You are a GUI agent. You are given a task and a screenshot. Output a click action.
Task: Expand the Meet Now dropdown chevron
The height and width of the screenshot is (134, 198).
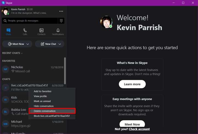click(28, 44)
